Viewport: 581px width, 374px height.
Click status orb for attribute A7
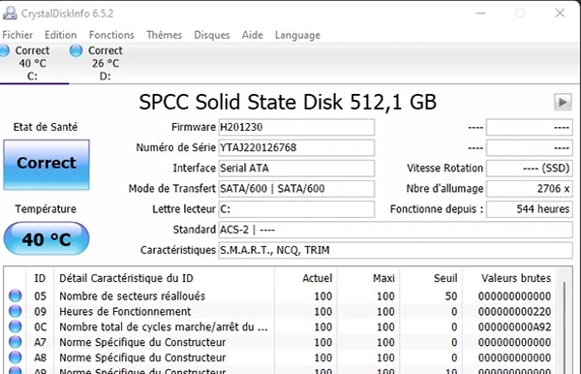(x=15, y=342)
